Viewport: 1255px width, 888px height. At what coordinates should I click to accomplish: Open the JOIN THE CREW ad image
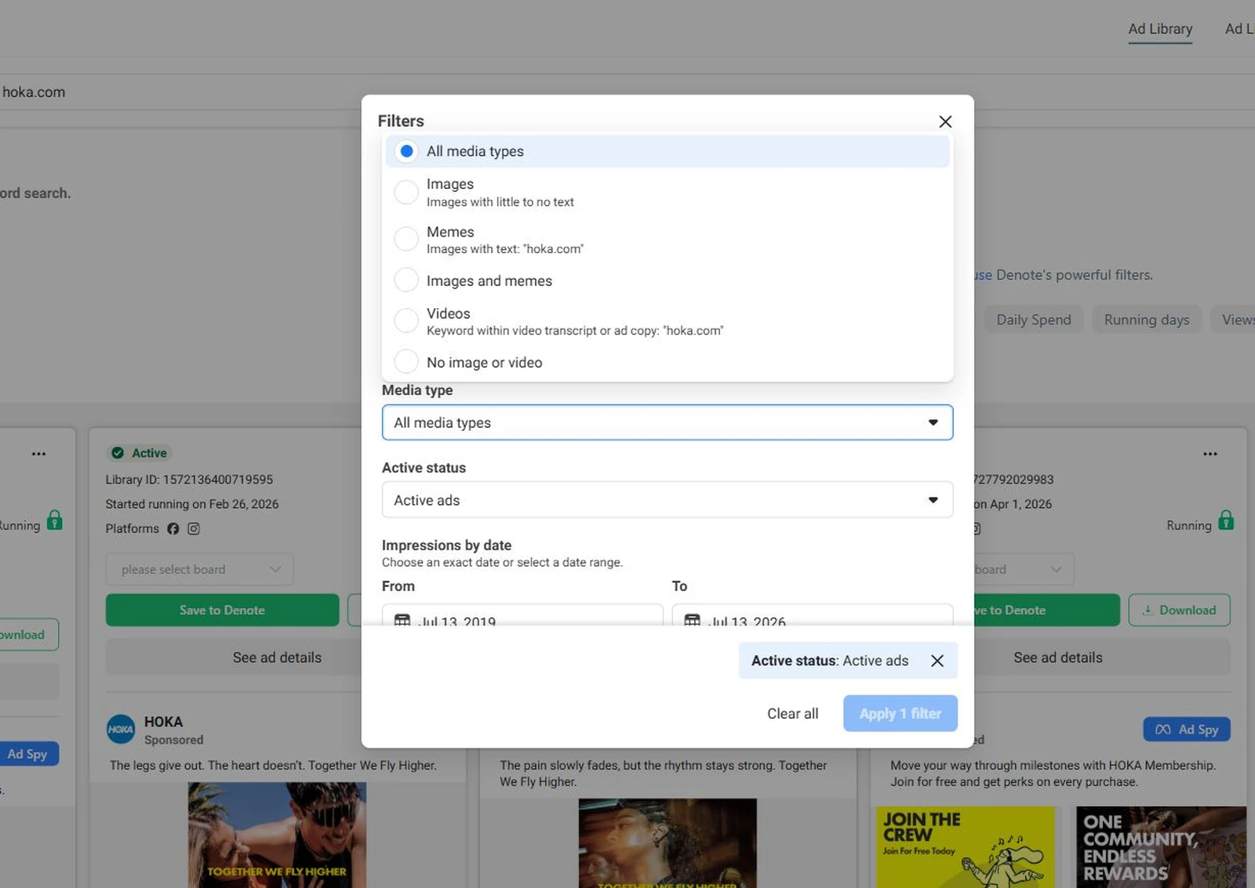(x=965, y=847)
